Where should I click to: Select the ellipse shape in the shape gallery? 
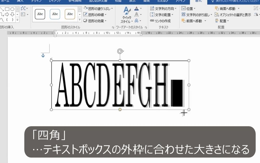[12, 9]
